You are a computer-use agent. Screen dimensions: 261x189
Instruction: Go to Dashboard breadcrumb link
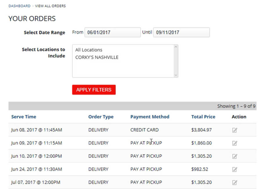pyautogui.click(x=19, y=6)
